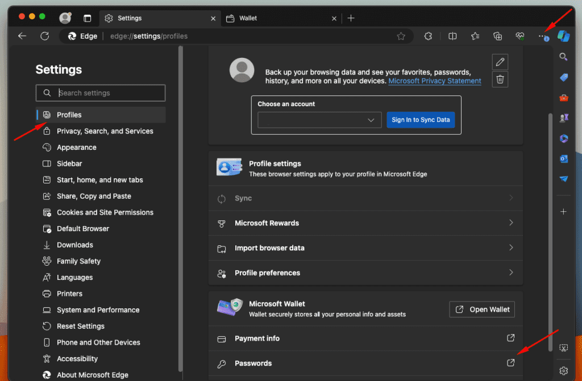Toggle Split screen icon in toolbar
Viewport: 582px width, 381px height.
coord(452,36)
